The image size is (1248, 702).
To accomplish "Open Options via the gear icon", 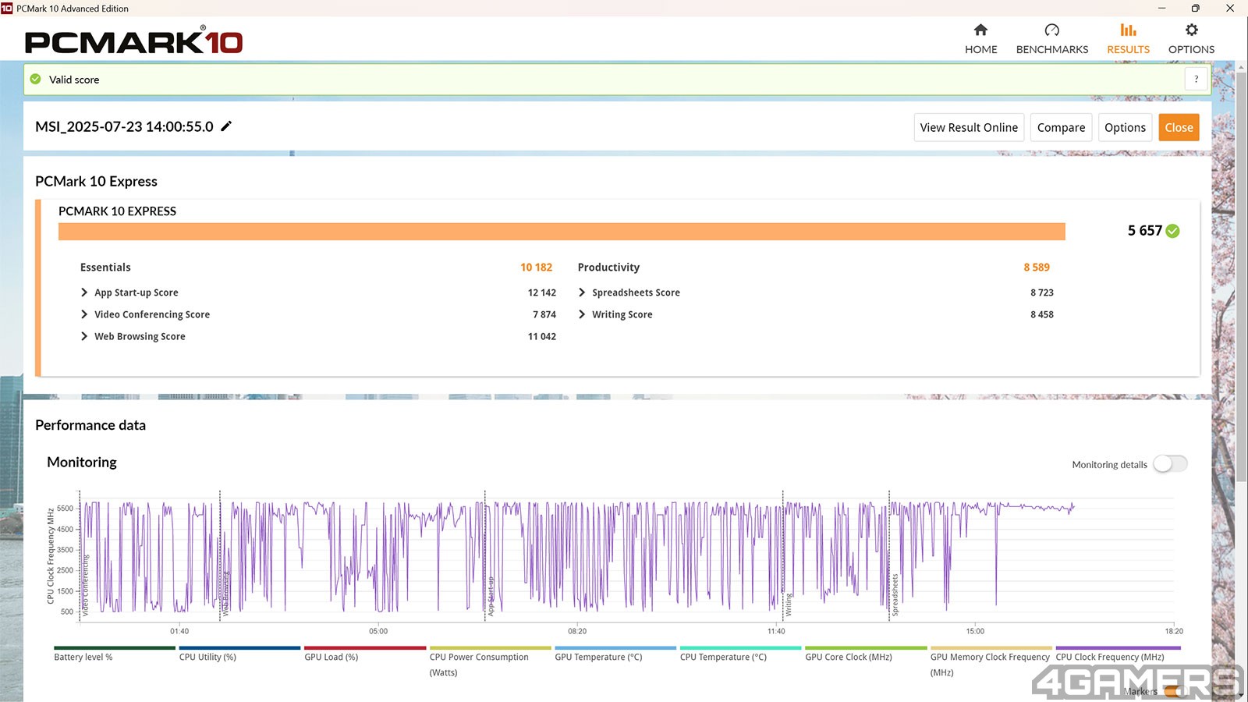I will pos(1191,30).
